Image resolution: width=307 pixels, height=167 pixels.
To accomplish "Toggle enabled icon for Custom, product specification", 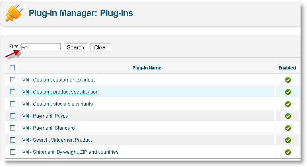I will coord(288,92).
